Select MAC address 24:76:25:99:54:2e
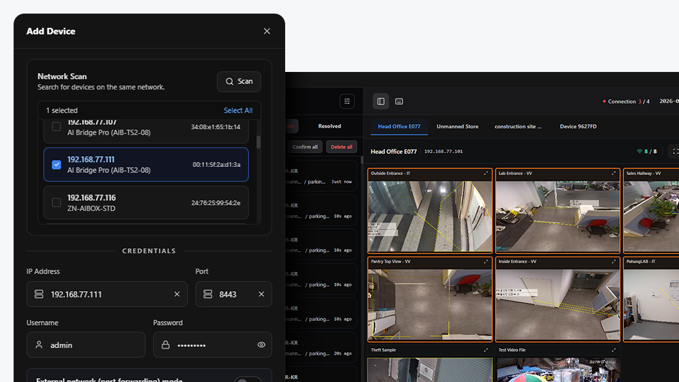This screenshot has width=679, height=382. (216, 203)
